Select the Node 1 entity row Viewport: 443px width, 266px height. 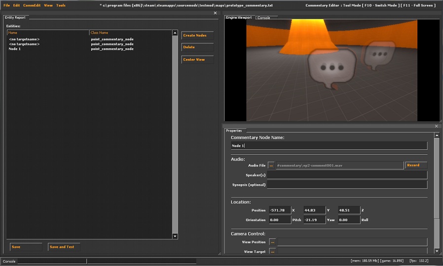[x=90, y=49]
